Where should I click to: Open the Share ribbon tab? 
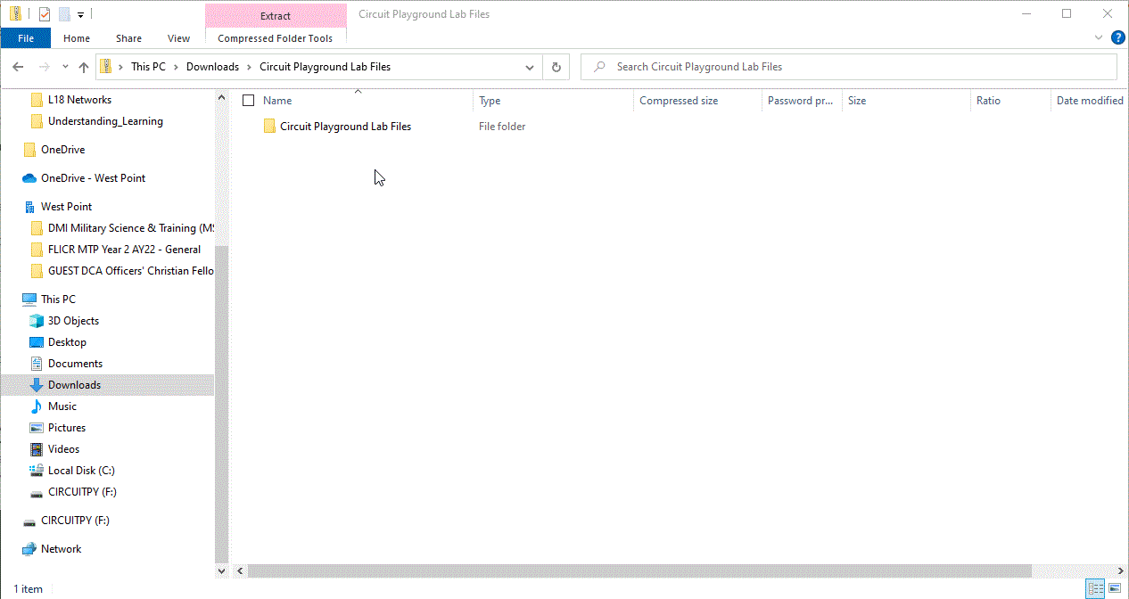tap(128, 38)
